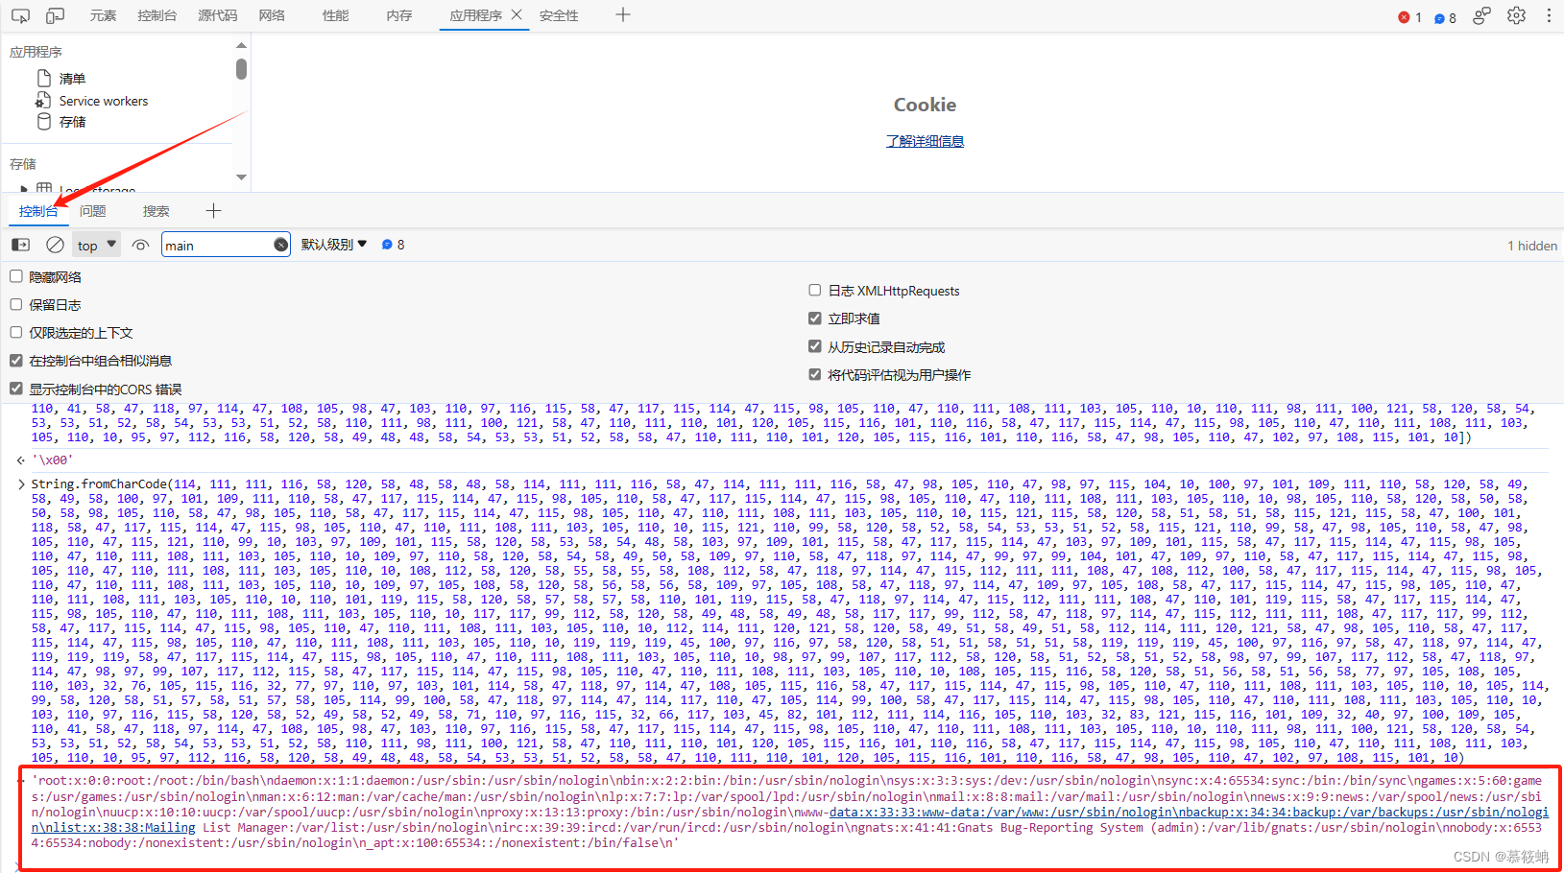Click the 了解详细信息 link
The height and width of the screenshot is (873, 1564).
(925, 140)
